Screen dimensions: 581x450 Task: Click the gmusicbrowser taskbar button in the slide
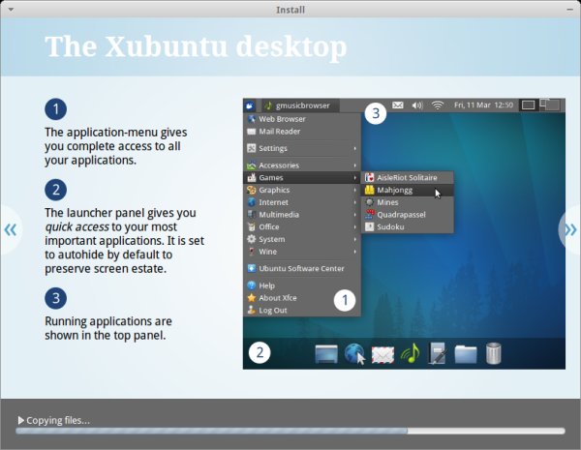(300, 105)
